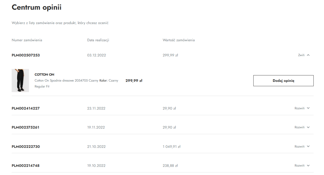
Task: Click the upward chevron next to Zwiń
Action: 308,55
